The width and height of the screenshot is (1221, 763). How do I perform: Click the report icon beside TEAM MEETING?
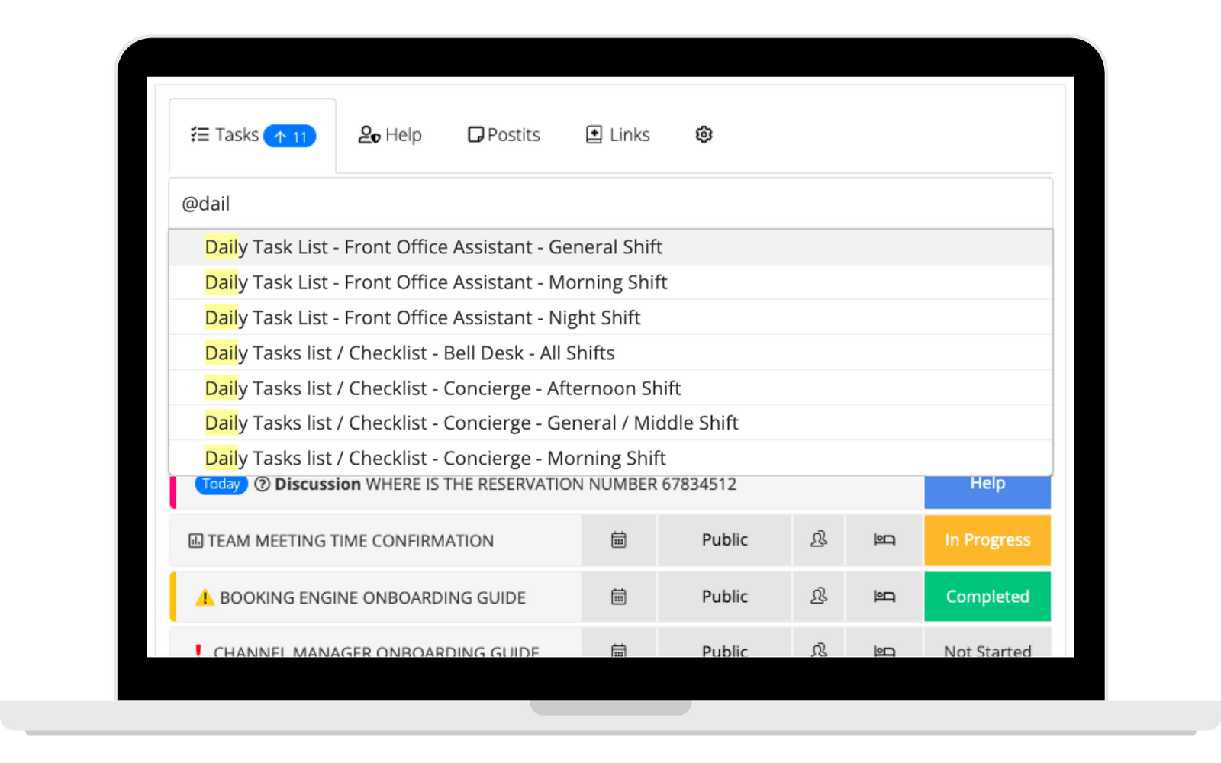(195, 541)
